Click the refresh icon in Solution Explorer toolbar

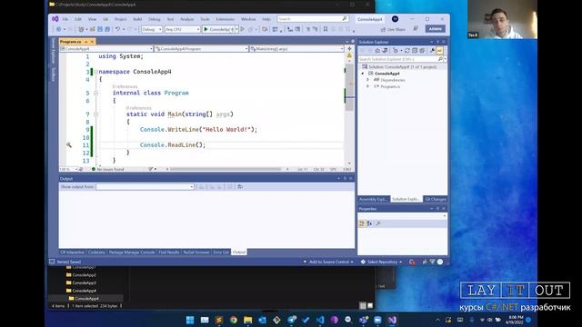click(407, 51)
